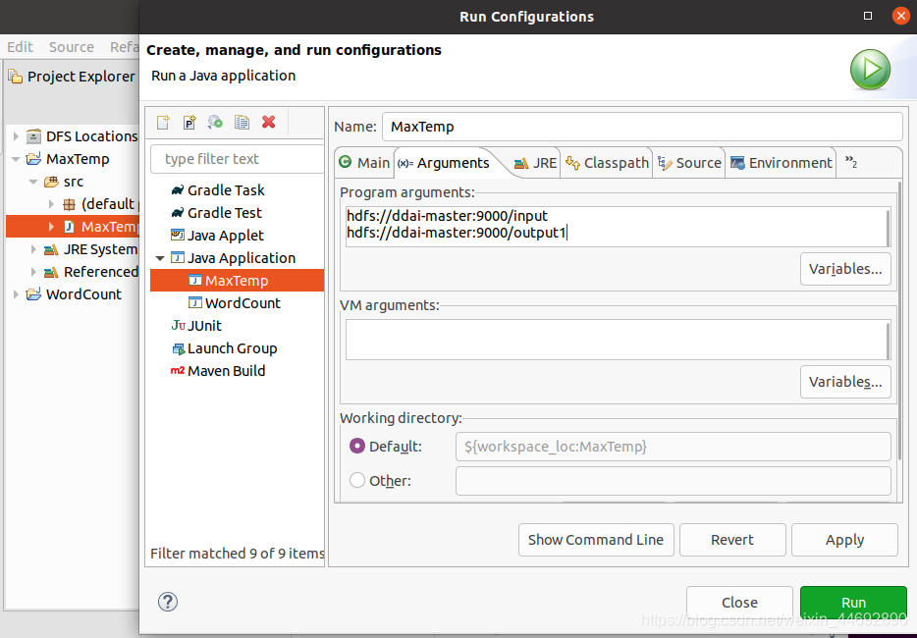The width and height of the screenshot is (917, 638).
Task: Edit the configuration Name field
Action: [x=642, y=127]
